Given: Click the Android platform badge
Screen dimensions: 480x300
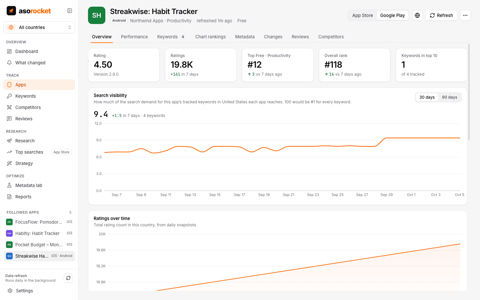Looking at the screenshot, I should click(x=119, y=21).
